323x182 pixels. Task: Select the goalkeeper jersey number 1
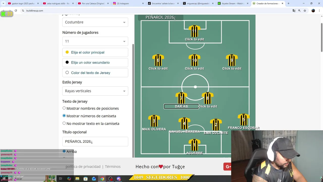(194, 145)
